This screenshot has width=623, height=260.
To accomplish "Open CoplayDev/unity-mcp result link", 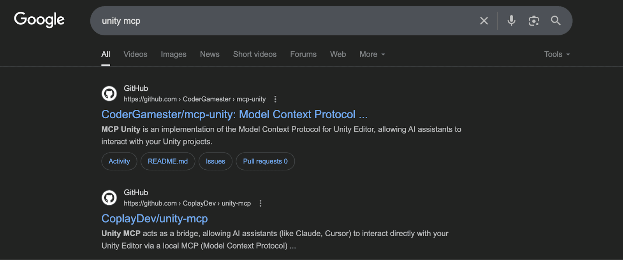I will (x=155, y=219).
